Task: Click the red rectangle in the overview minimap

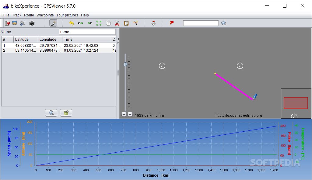Action: (296, 103)
